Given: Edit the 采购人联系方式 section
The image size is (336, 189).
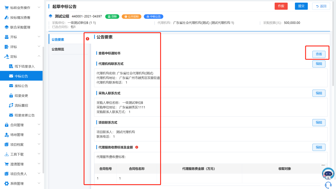Looking at the screenshot, I should tap(319, 93).
